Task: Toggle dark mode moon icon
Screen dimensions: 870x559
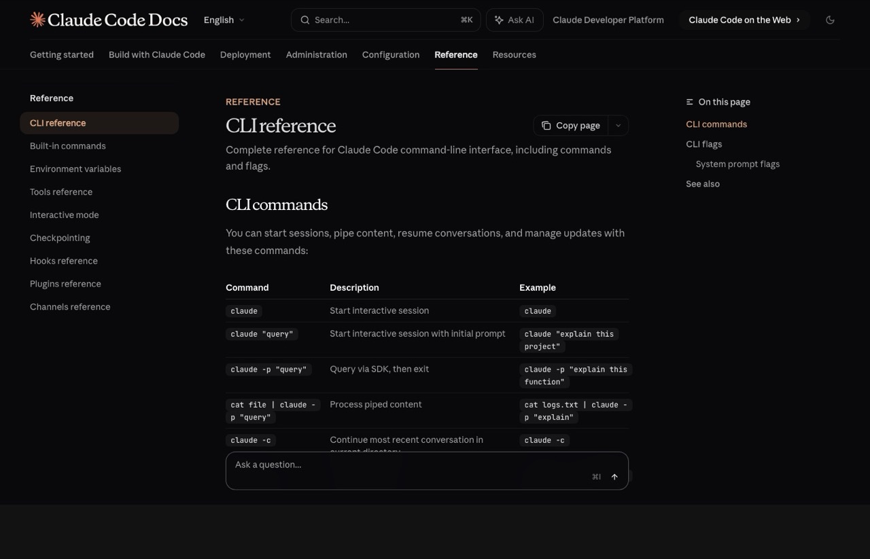Action: pyautogui.click(x=830, y=20)
